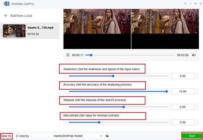Open the title bar menu dropdown icon
This screenshot has height=140, width=203.
[x=185, y=4]
